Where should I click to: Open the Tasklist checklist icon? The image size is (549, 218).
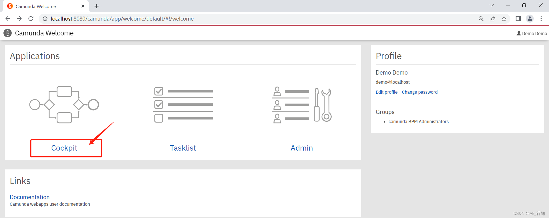point(183,105)
